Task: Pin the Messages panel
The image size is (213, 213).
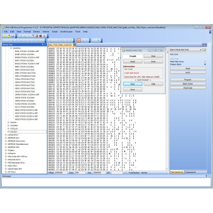Action: click(207, 176)
